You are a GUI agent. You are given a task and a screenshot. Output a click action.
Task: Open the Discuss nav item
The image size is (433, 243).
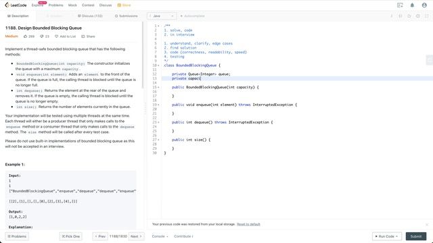tap(106, 5)
